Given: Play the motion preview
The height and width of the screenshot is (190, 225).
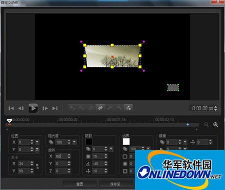Looking at the screenshot, I should pyautogui.click(x=33, y=108).
